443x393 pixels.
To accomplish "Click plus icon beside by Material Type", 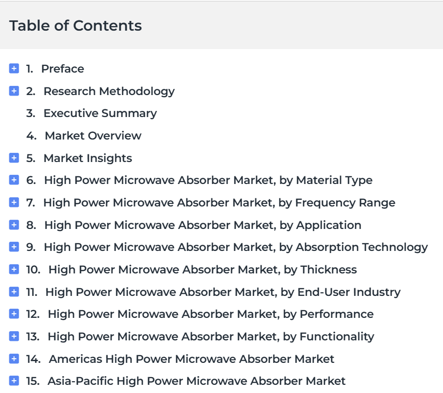I will (x=14, y=180).
